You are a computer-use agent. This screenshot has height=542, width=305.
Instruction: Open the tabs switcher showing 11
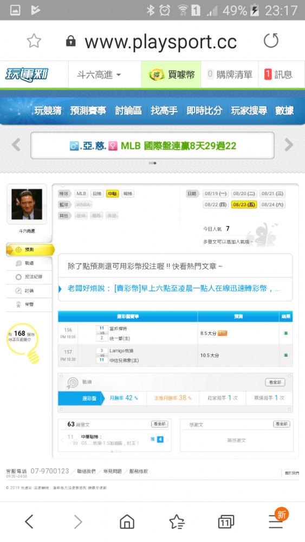226,521
